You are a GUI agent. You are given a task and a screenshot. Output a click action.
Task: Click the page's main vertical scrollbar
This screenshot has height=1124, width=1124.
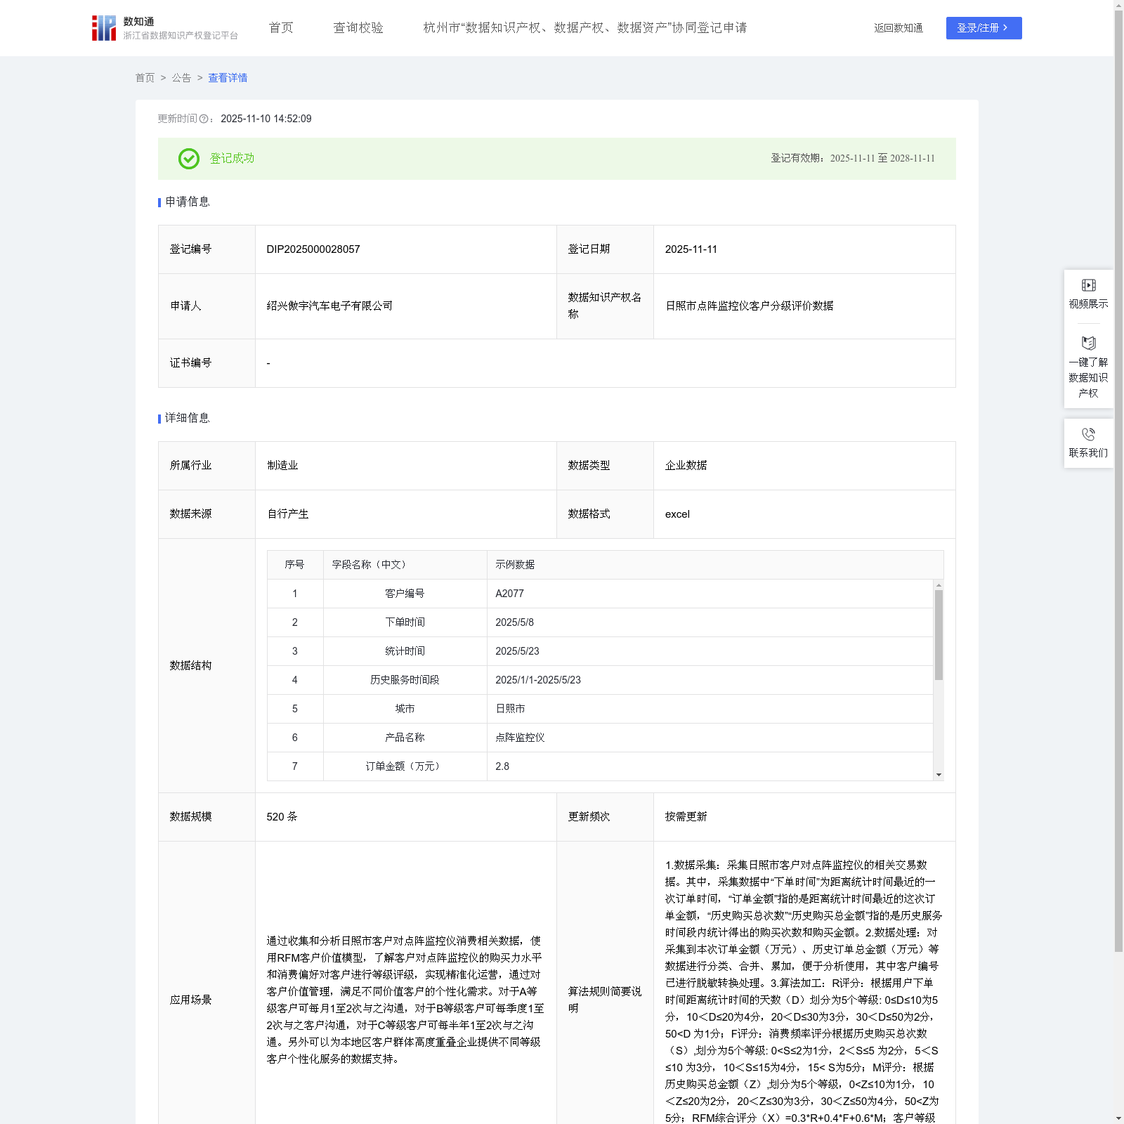[x=1118, y=481]
